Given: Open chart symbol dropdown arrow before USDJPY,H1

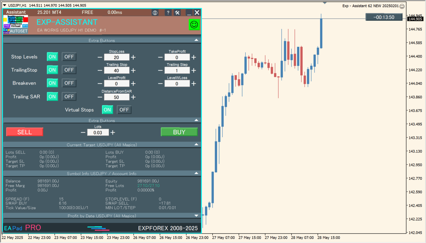Looking at the screenshot, I should 4,5.
